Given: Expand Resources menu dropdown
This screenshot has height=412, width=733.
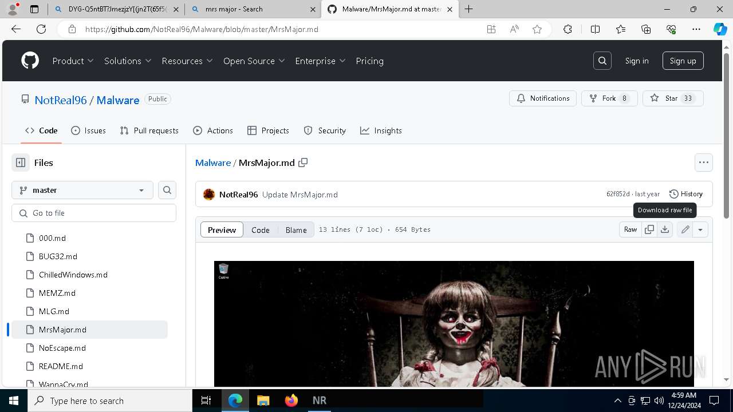Looking at the screenshot, I should [187, 61].
